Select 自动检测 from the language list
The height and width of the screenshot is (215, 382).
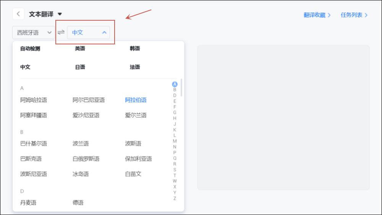pyautogui.click(x=30, y=49)
